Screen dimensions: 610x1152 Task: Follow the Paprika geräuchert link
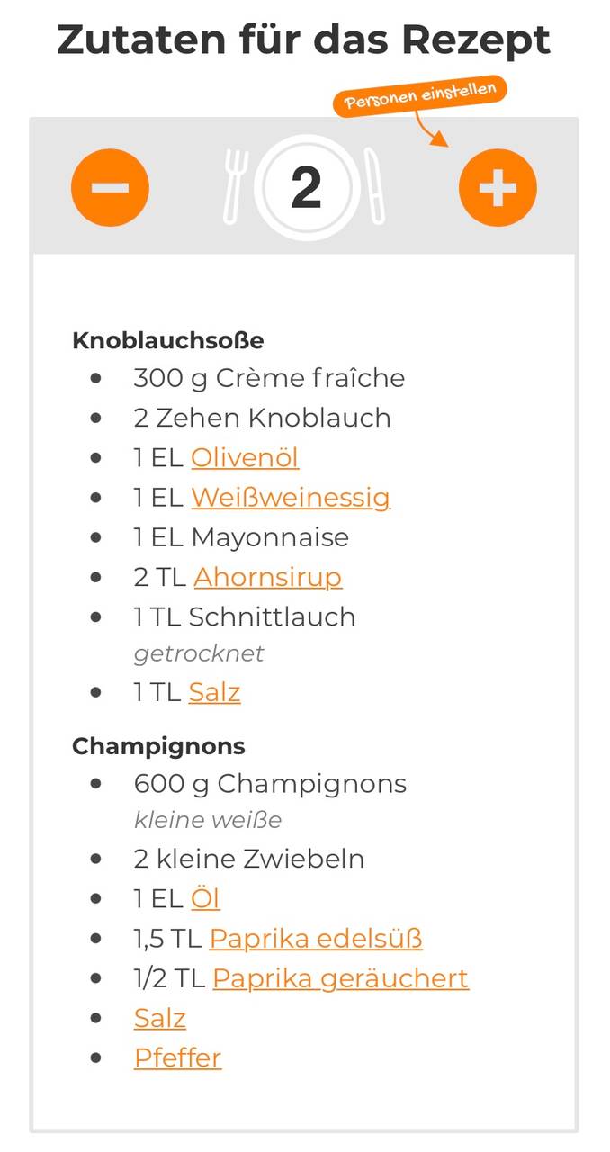tap(341, 978)
